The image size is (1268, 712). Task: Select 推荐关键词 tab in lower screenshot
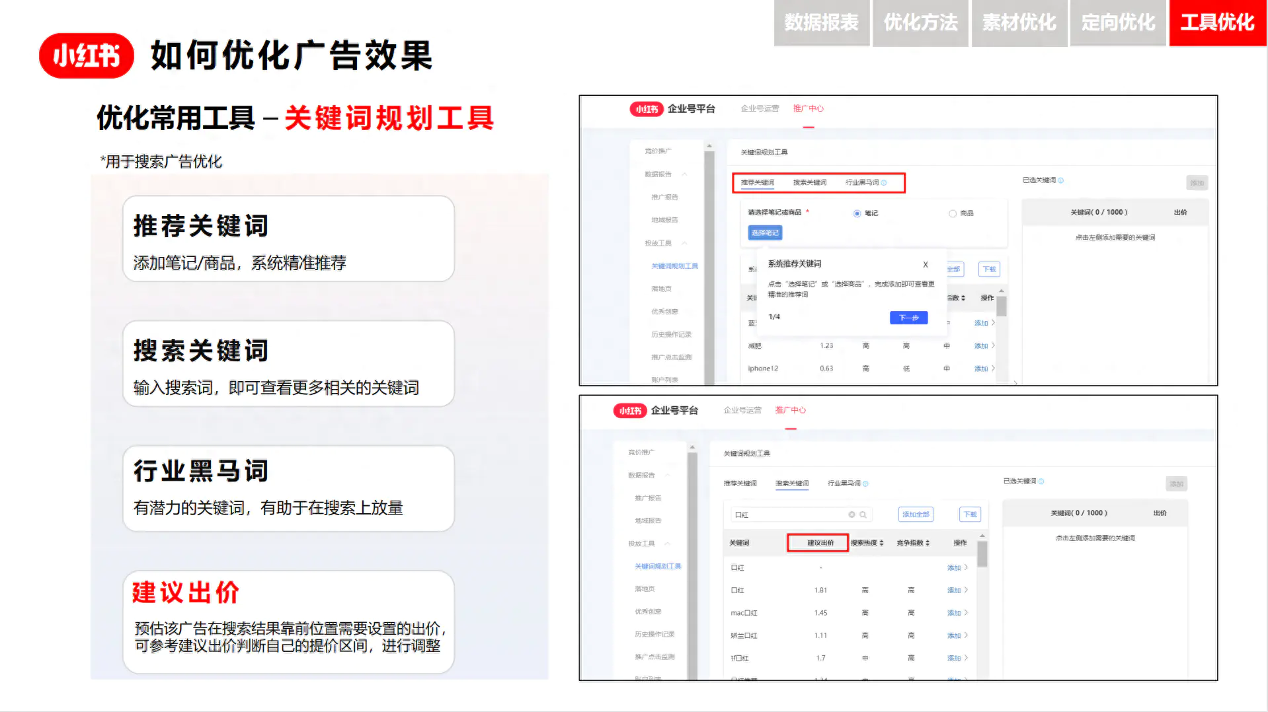(740, 484)
